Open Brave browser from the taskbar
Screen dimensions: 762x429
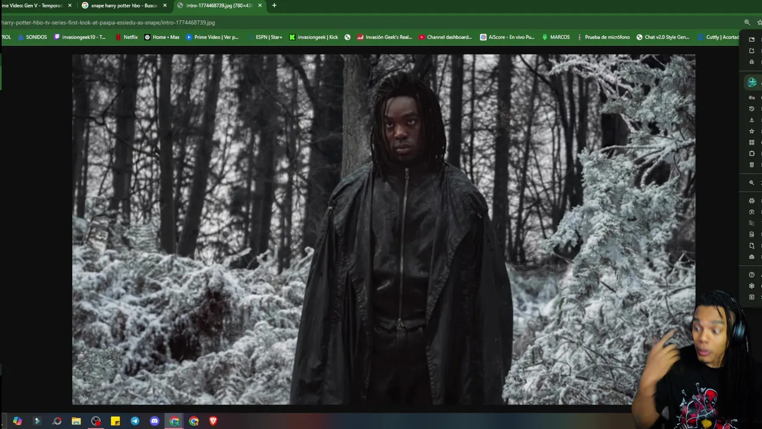click(213, 421)
